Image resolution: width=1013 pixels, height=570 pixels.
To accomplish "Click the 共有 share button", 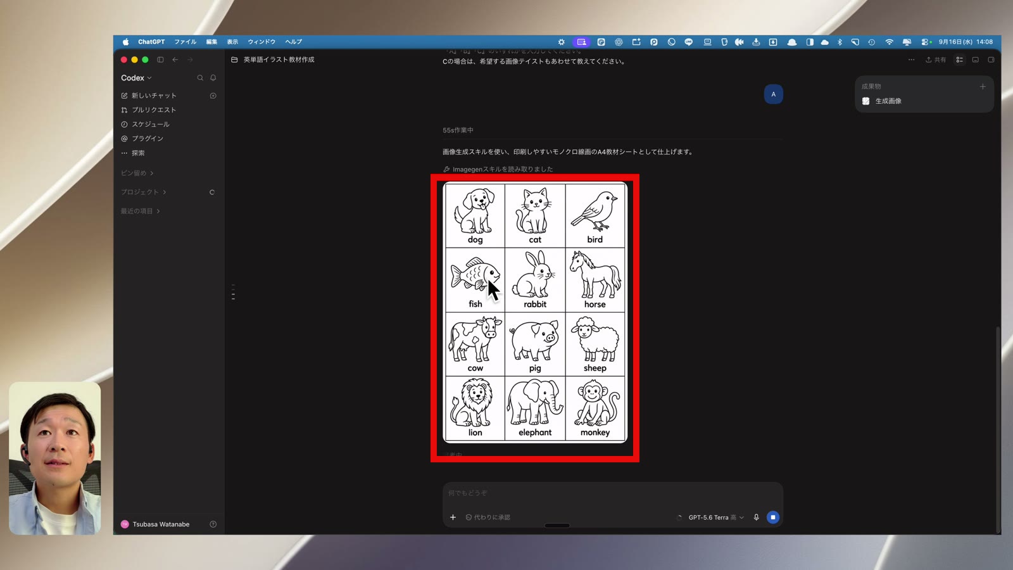I will pyautogui.click(x=936, y=60).
